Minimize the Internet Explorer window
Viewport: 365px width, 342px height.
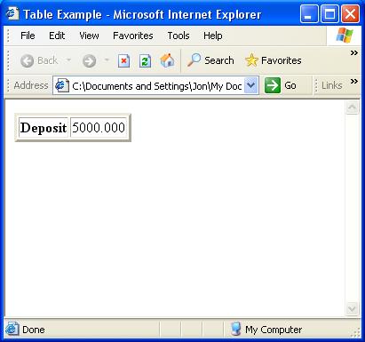pyautogui.click(x=309, y=13)
